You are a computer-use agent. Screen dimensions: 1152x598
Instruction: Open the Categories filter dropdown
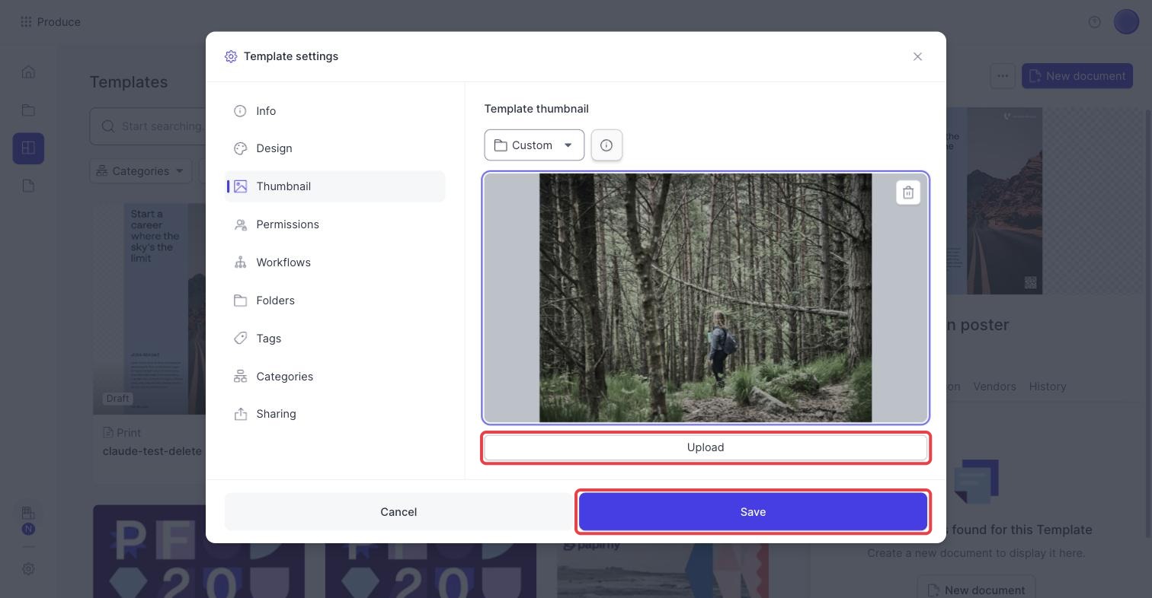(x=140, y=171)
